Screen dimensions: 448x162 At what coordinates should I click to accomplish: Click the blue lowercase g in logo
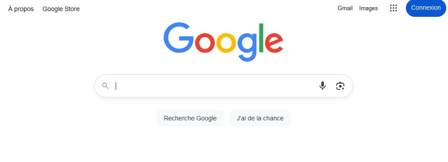tap(247, 47)
